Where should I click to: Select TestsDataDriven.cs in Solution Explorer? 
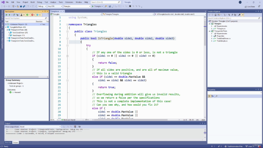tap(224, 38)
